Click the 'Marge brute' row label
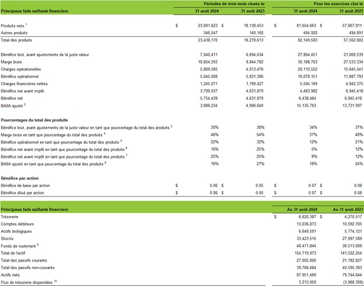364x286 pixels. (12, 62)
